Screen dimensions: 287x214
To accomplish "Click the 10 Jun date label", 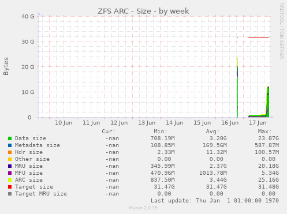I will (x=64, y=123).
